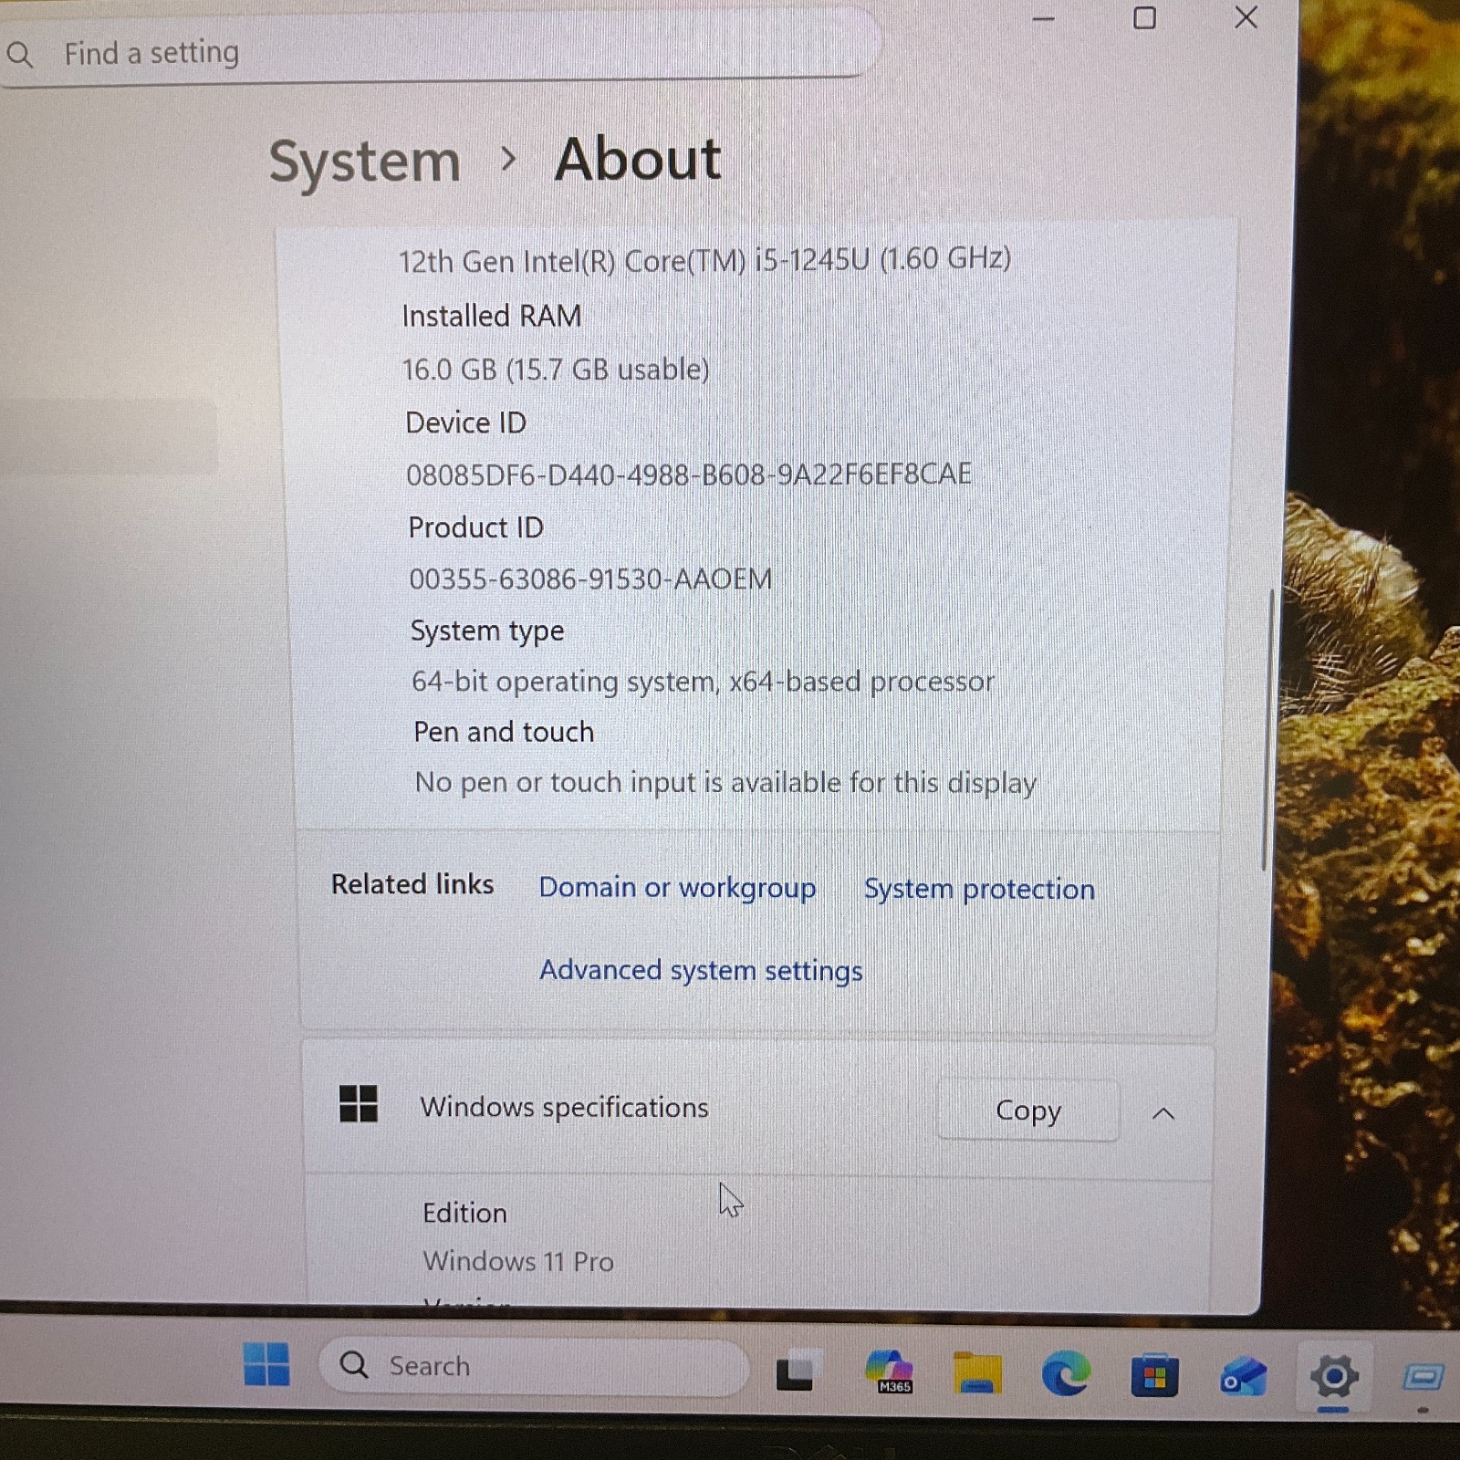Click the taskbar Search box
Viewport: 1460px width, 1460px height.
point(534,1366)
